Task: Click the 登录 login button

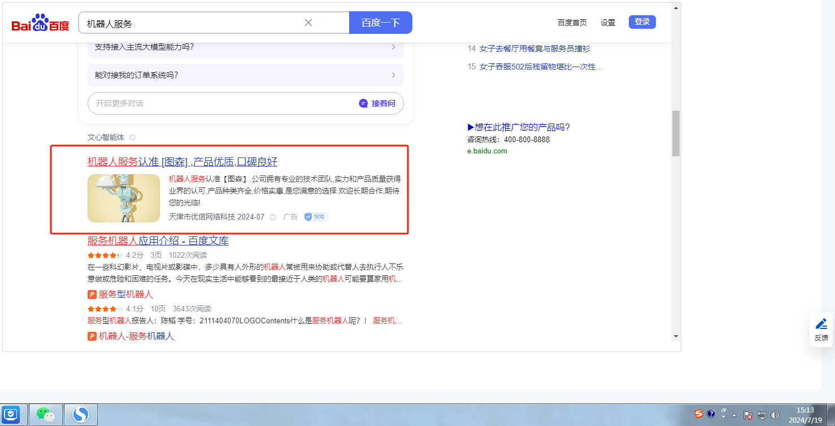Action: point(642,22)
